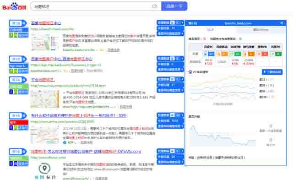293x180 pixels.
Task: Toggle the 前100 legend entry in ranking chart
Action: (x=267, y=97)
